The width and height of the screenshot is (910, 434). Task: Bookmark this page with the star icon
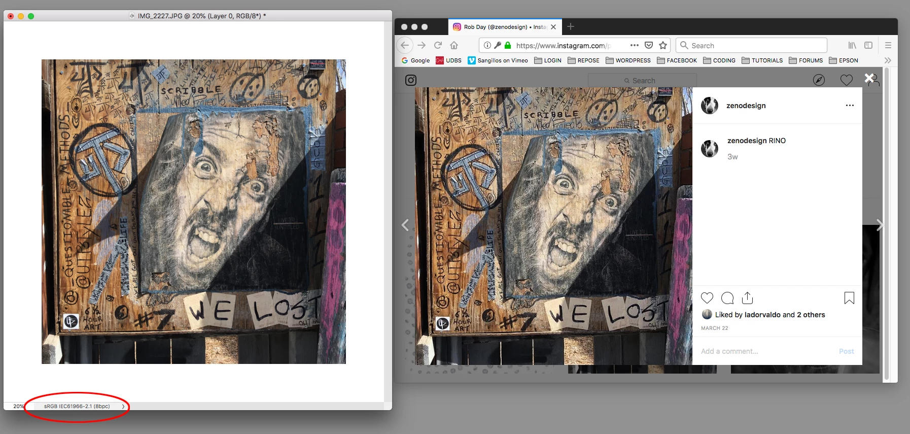[663, 45]
